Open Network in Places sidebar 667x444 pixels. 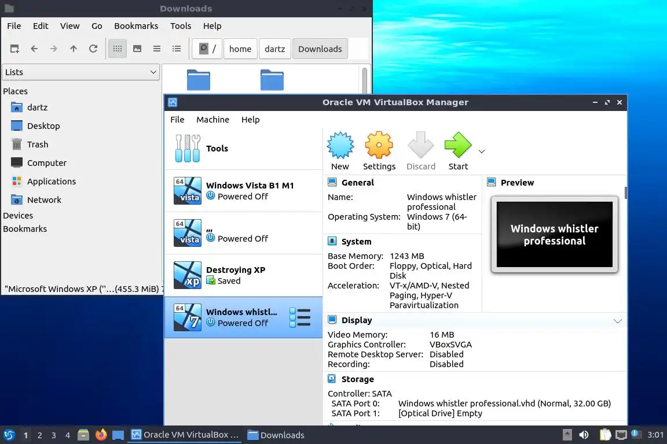pyautogui.click(x=44, y=199)
